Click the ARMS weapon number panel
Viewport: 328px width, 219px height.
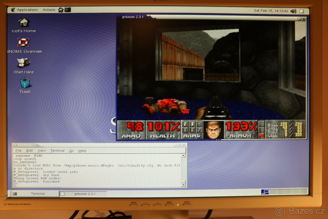[x=192, y=130]
